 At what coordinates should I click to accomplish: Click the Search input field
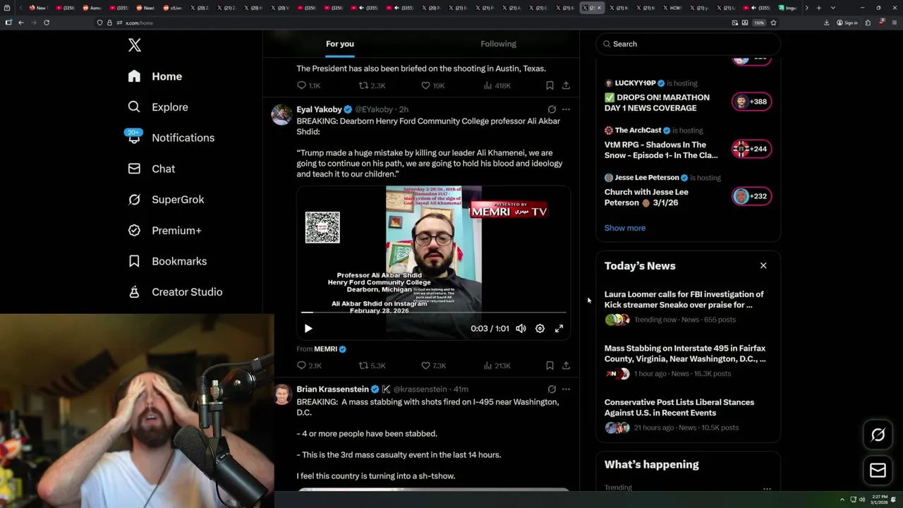point(688,44)
